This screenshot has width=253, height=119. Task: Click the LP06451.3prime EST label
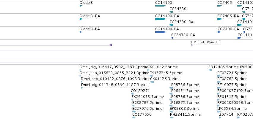pos(184,91)
